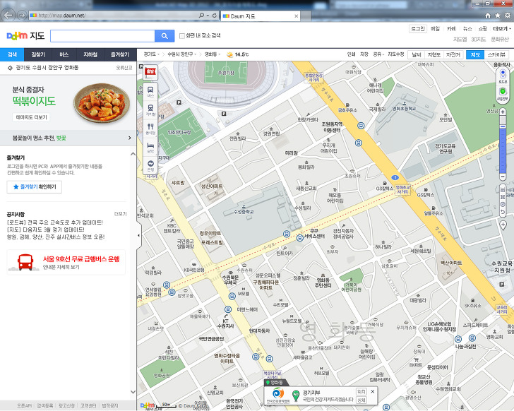514x411 pixels.
Task: Show restaurants with the fork and knife icon
Action: [150, 129]
